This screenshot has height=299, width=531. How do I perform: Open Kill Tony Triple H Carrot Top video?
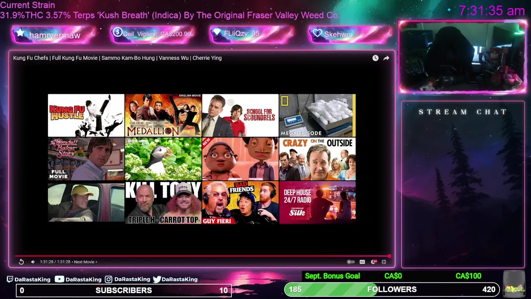click(x=163, y=203)
